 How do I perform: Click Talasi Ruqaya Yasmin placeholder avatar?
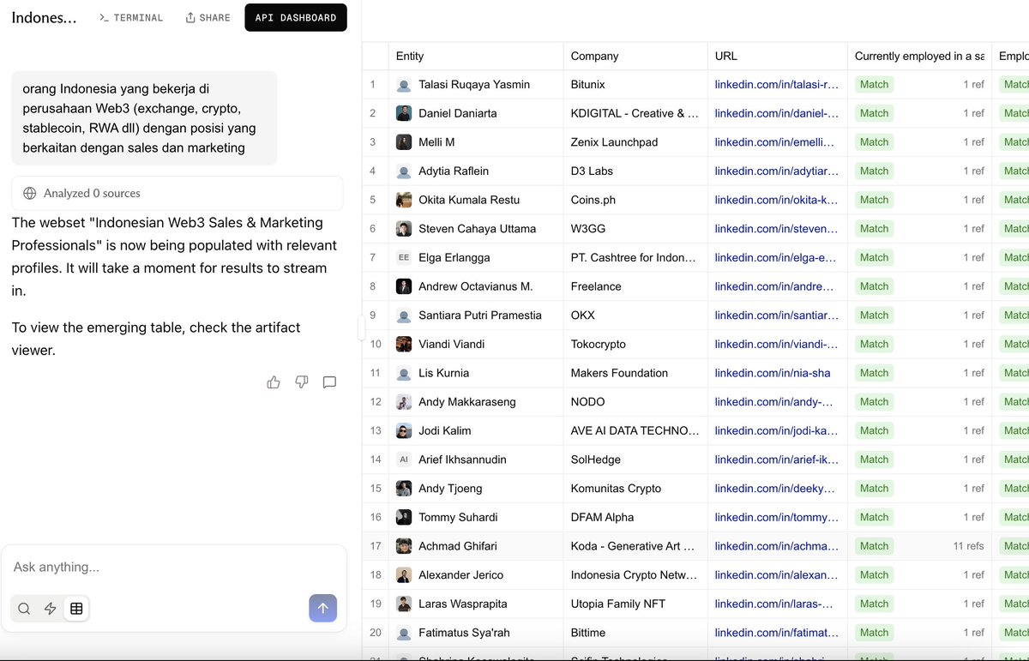[x=404, y=85]
